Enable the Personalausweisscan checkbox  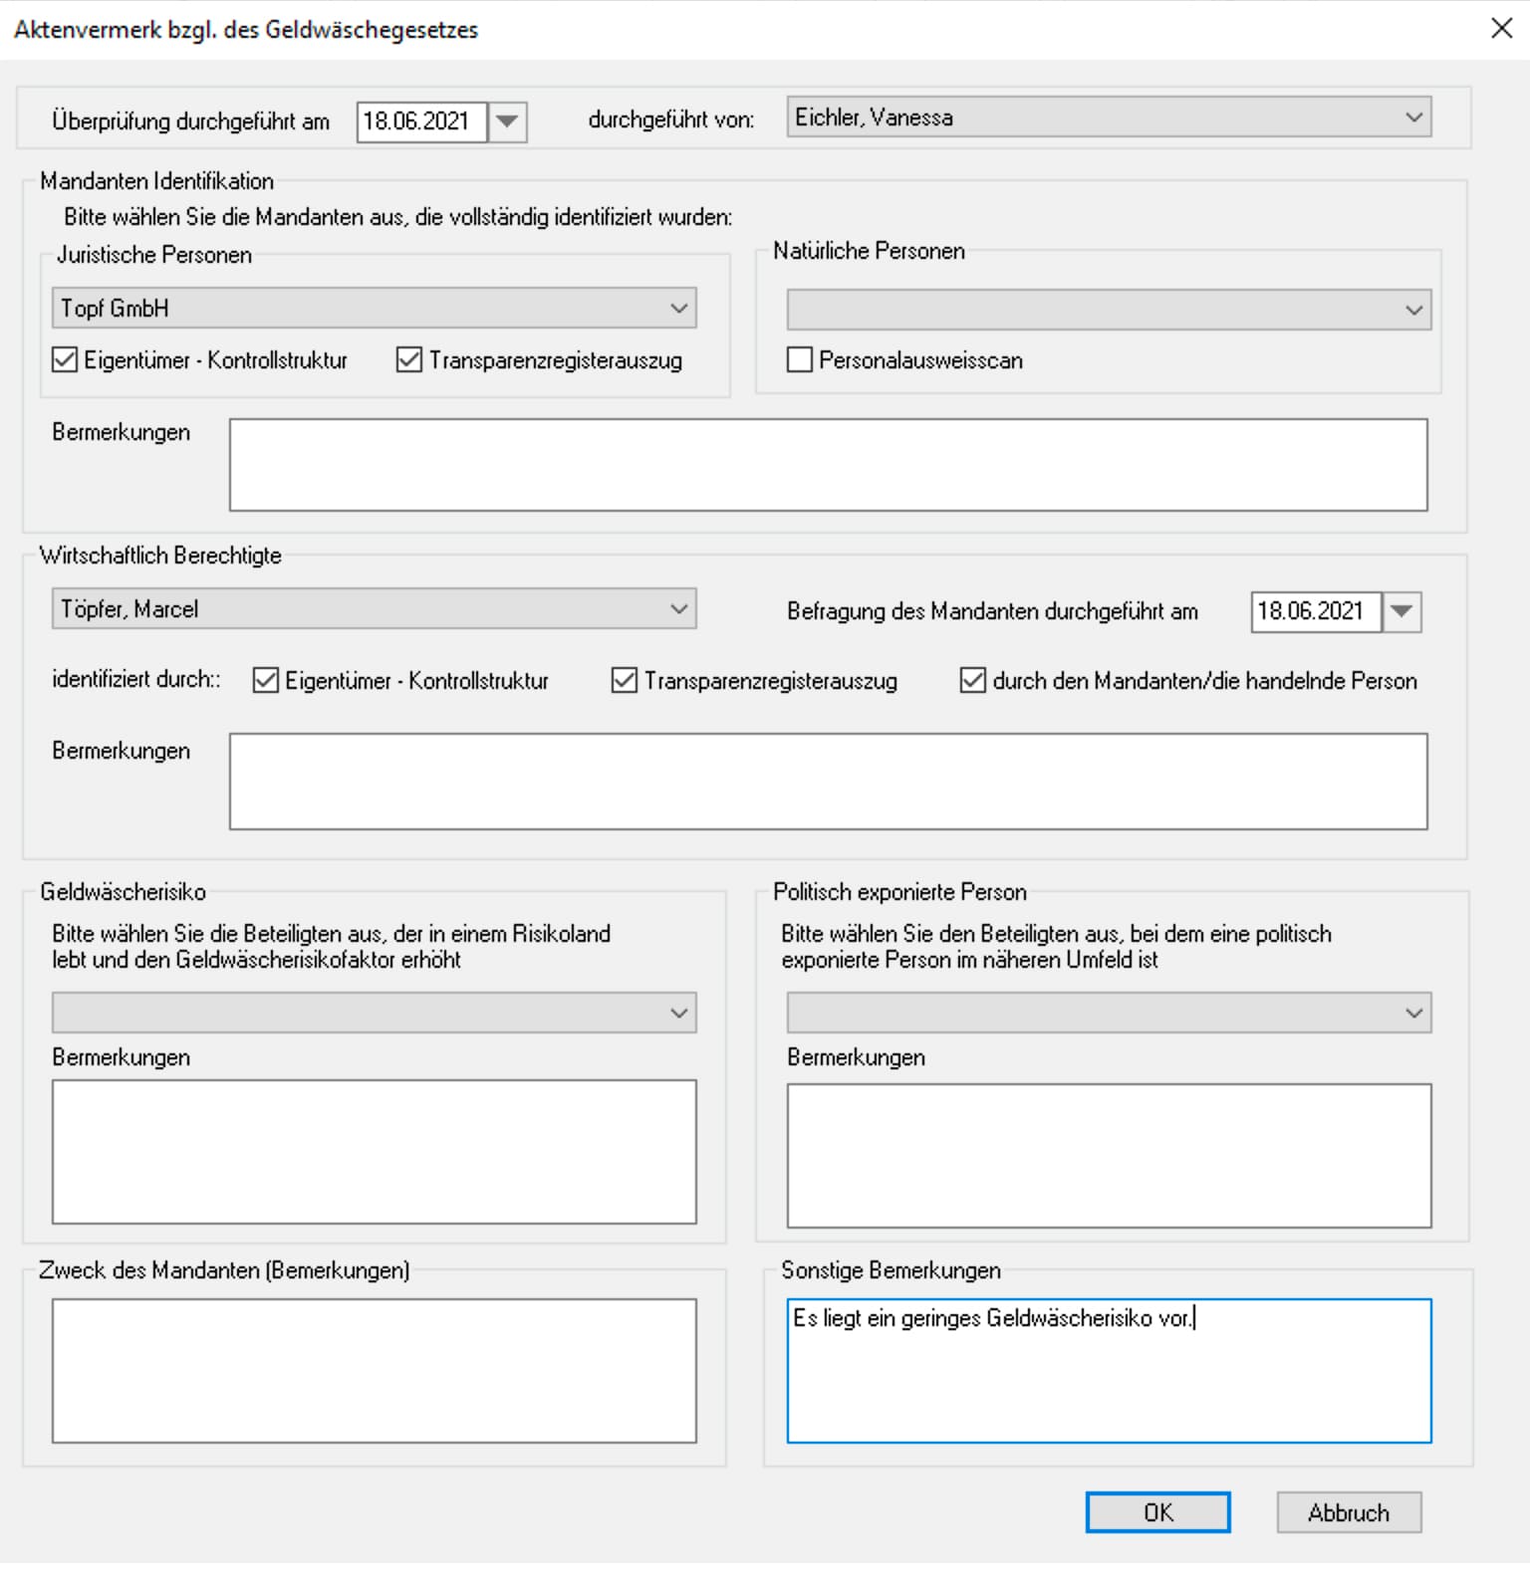click(800, 360)
